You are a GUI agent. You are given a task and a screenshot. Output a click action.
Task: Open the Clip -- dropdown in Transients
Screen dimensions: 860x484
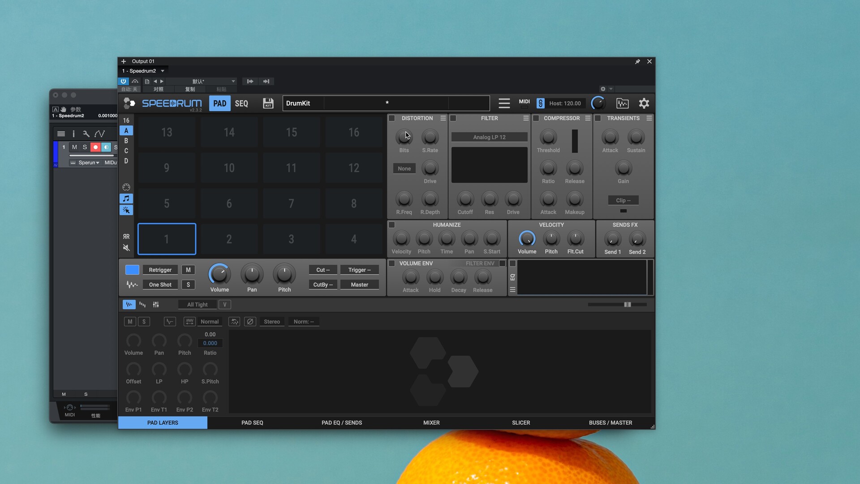(623, 200)
